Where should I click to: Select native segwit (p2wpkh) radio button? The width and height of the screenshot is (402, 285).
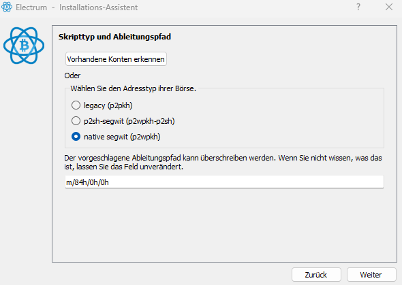point(76,137)
